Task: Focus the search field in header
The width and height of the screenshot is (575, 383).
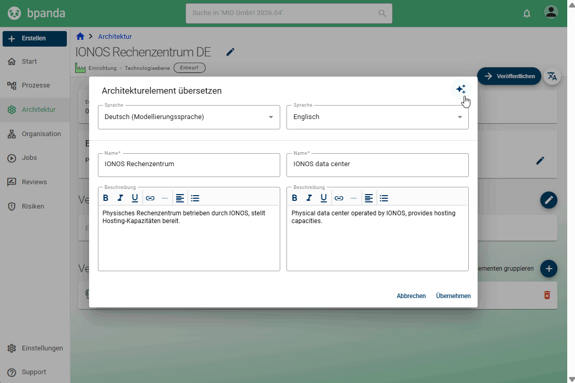Action: click(x=289, y=13)
